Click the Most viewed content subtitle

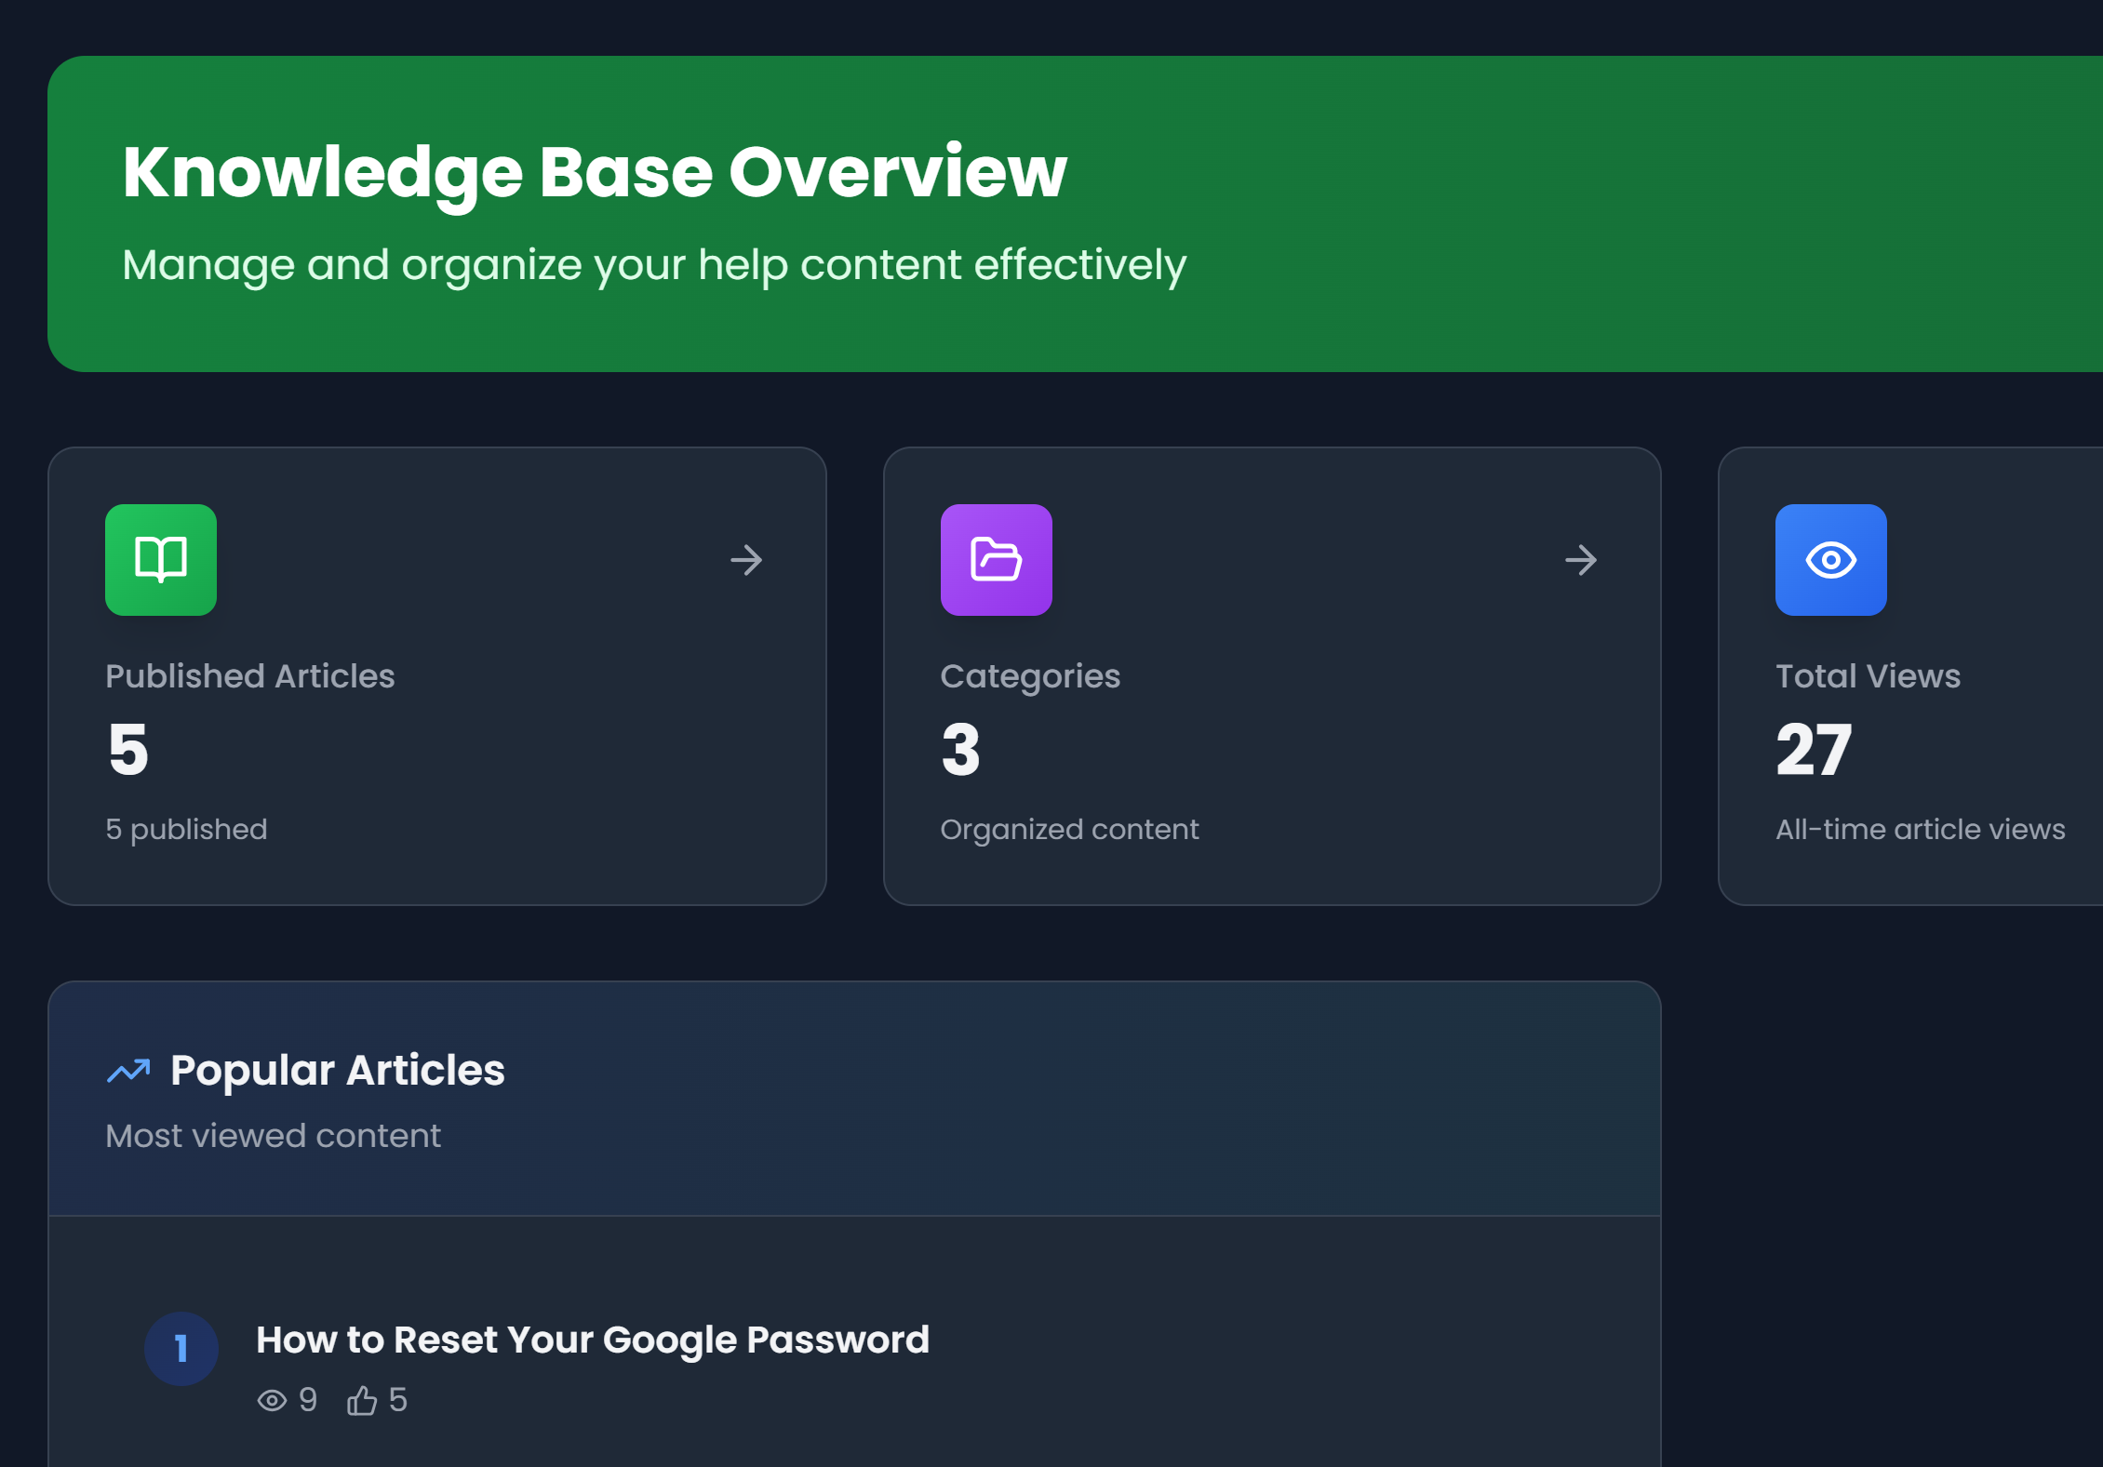pos(273,1135)
